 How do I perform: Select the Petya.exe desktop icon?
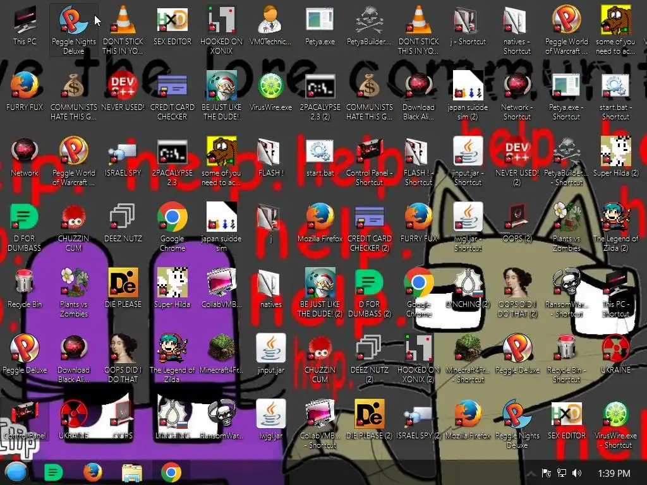pyautogui.click(x=320, y=26)
